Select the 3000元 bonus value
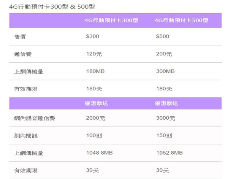The image size is (228, 179). pyautogui.click(x=166, y=119)
